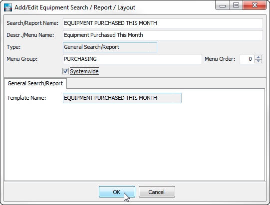The image size is (270, 205).
Task: Dismiss dialog with Cancel button
Action: [x=157, y=192]
